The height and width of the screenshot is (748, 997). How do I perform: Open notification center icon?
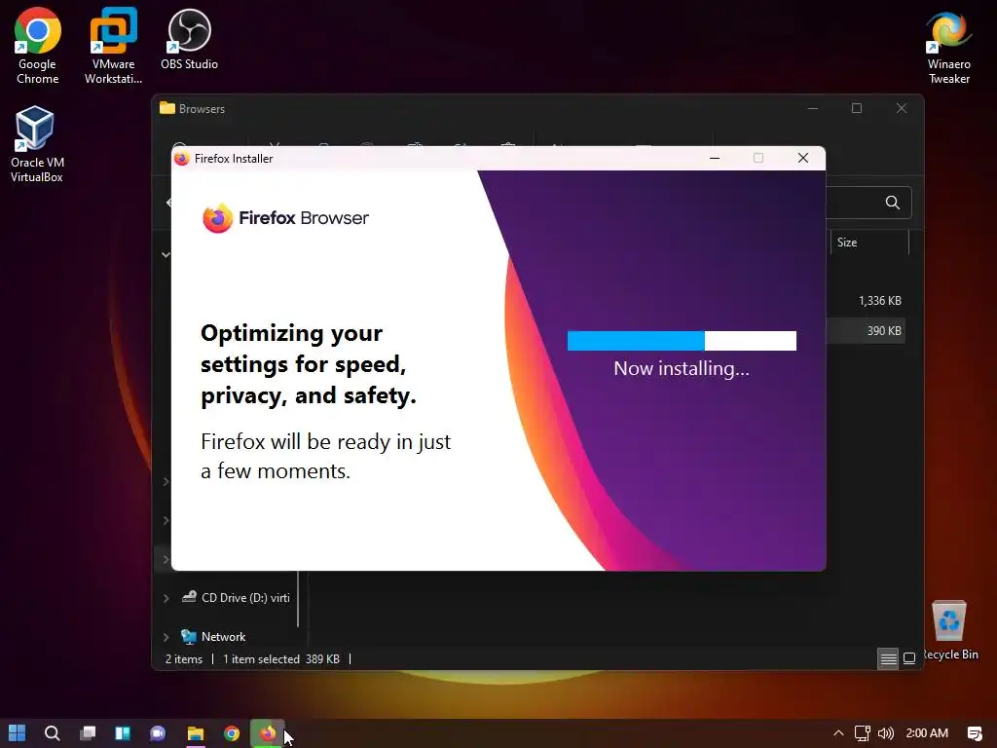point(975,733)
